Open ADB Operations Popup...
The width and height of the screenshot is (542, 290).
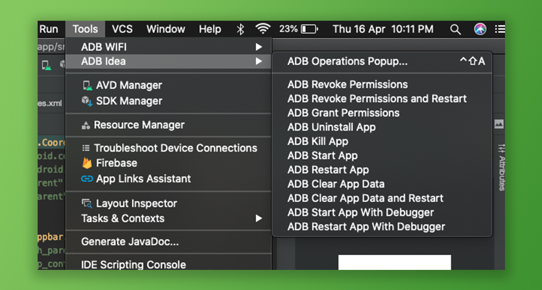(x=382, y=61)
